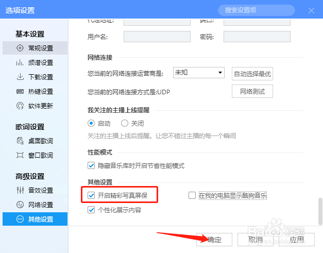Click the 用户名 input field
Viewport: 323px width, 253px height.
[x=157, y=37]
